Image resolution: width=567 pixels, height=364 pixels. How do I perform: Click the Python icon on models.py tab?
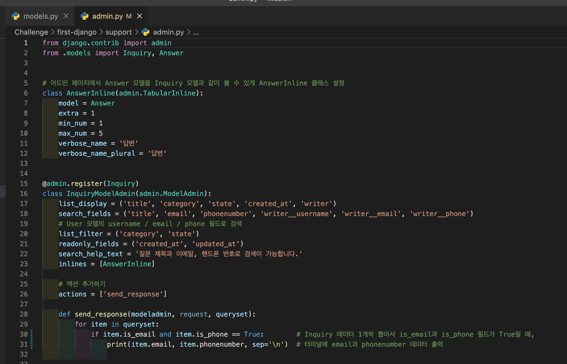[16, 16]
